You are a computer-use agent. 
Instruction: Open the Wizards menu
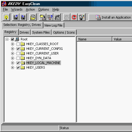[17, 9]
